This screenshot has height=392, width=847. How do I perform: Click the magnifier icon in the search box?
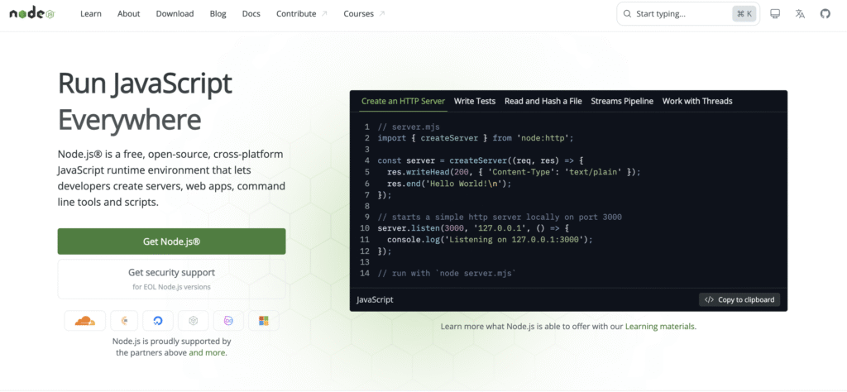(x=627, y=14)
